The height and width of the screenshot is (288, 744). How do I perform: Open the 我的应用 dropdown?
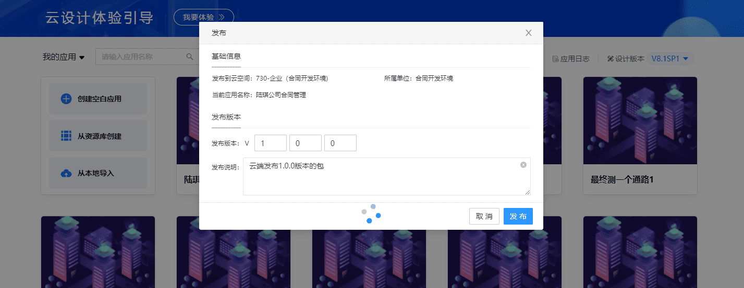pyautogui.click(x=64, y=57)
